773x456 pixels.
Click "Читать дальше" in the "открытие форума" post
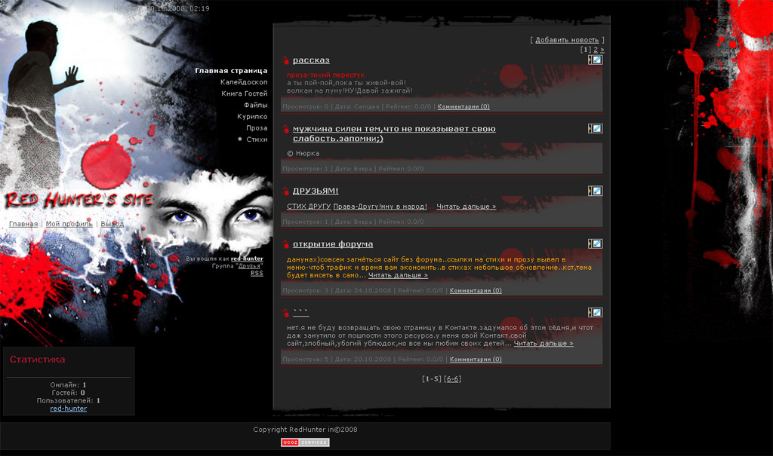click(398, 275)
